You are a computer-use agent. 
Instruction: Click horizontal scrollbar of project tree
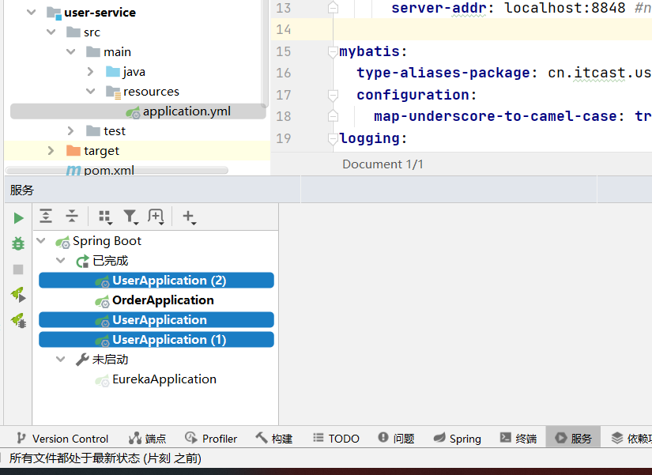click(x=117, y=170)
